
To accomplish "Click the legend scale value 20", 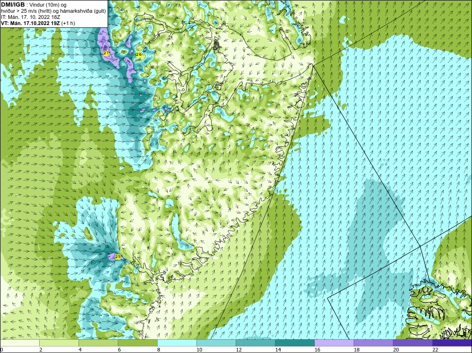I will 396,350.
